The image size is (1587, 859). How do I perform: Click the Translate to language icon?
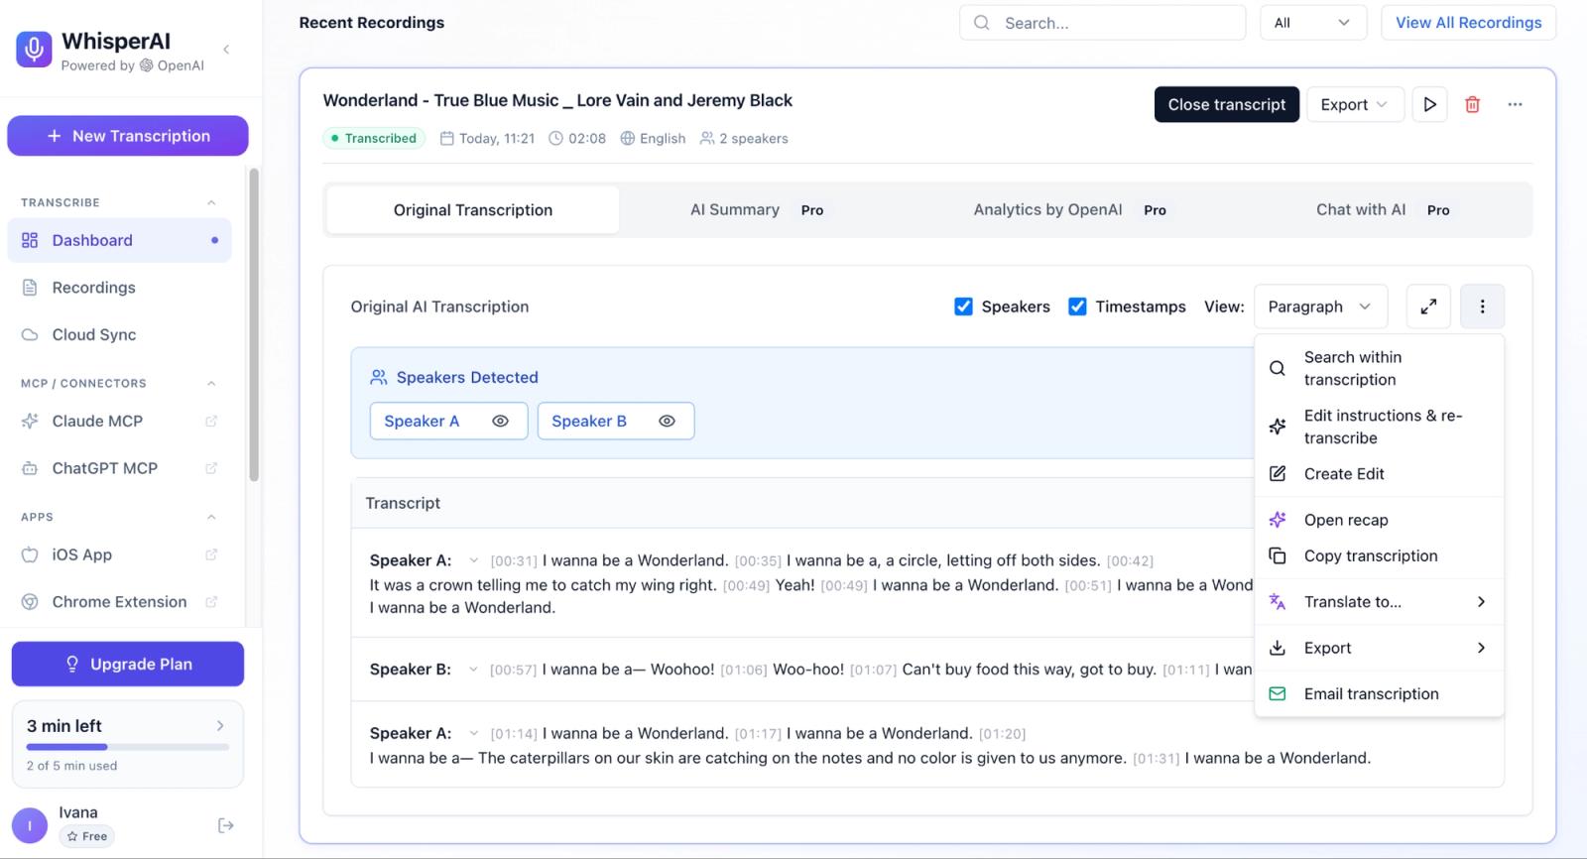coord(1278,602)
